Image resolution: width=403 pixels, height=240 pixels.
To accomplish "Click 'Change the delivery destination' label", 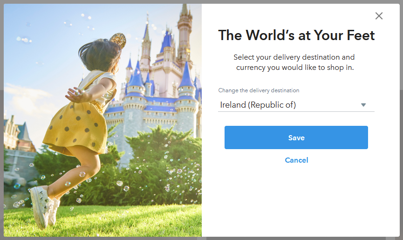I will click(x=259, y=90).
